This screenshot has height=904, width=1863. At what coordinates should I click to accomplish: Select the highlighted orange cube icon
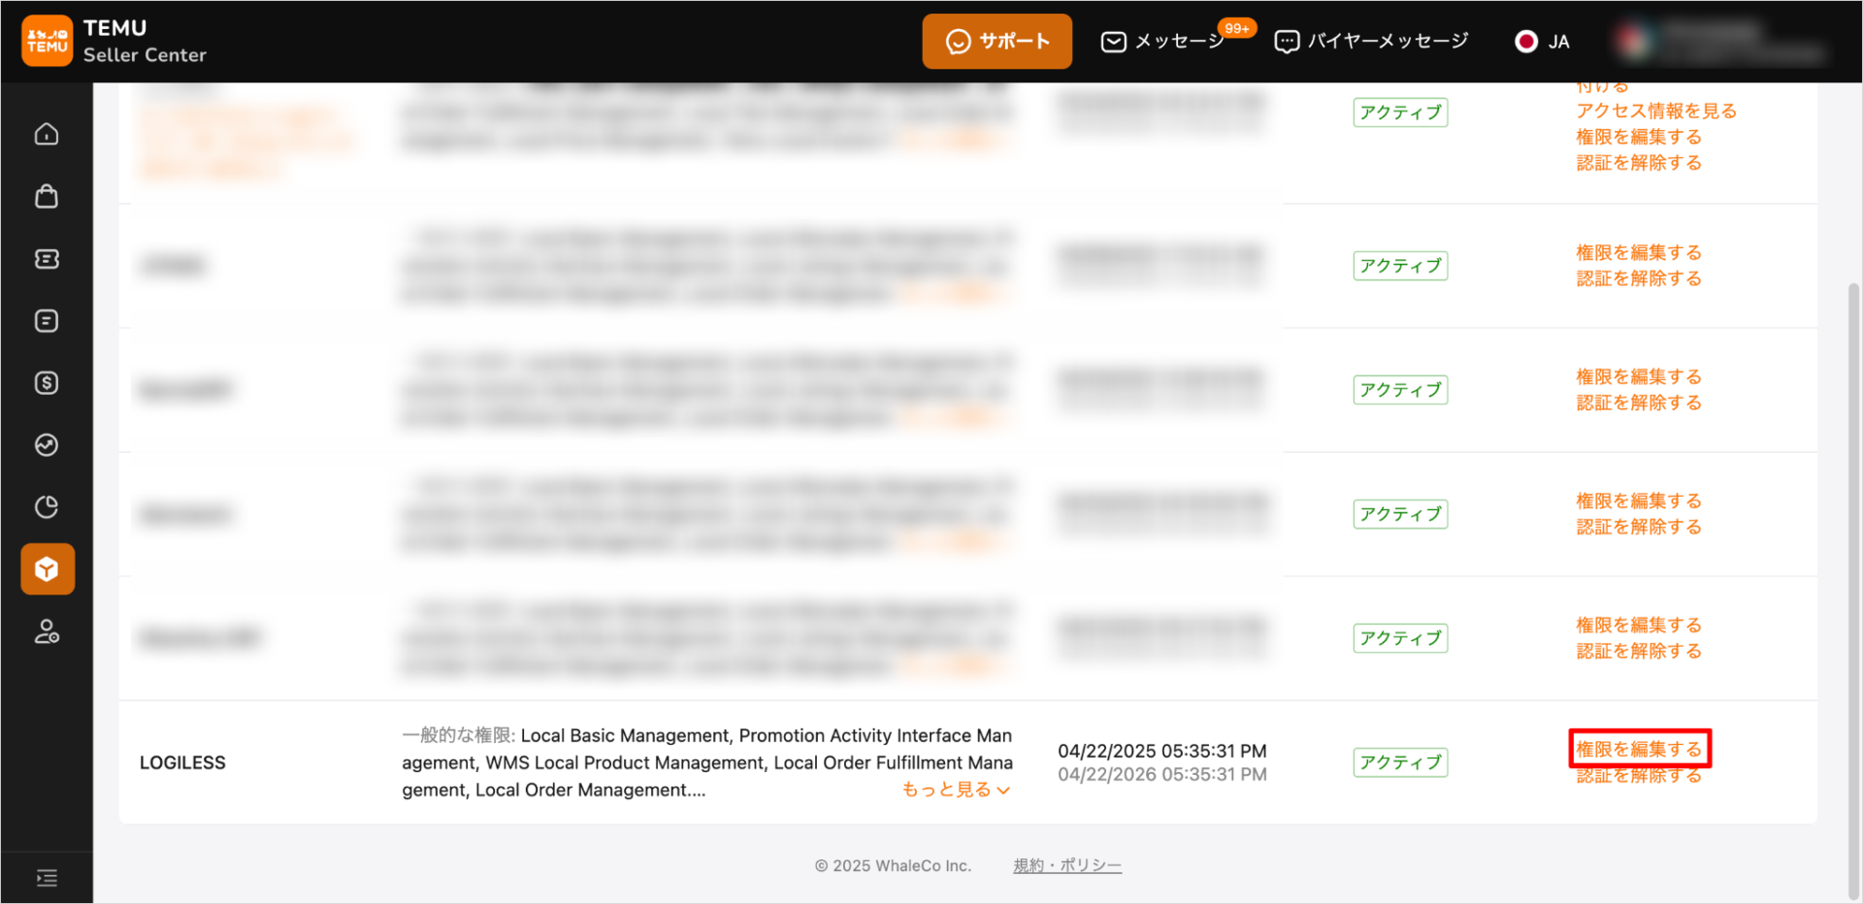point(48,569)
